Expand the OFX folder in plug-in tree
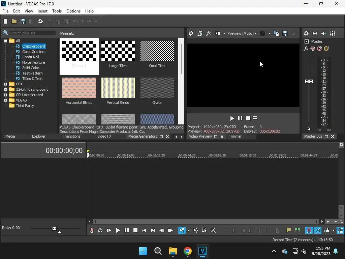This screenshot has width=345, height=259. (5, 84)
